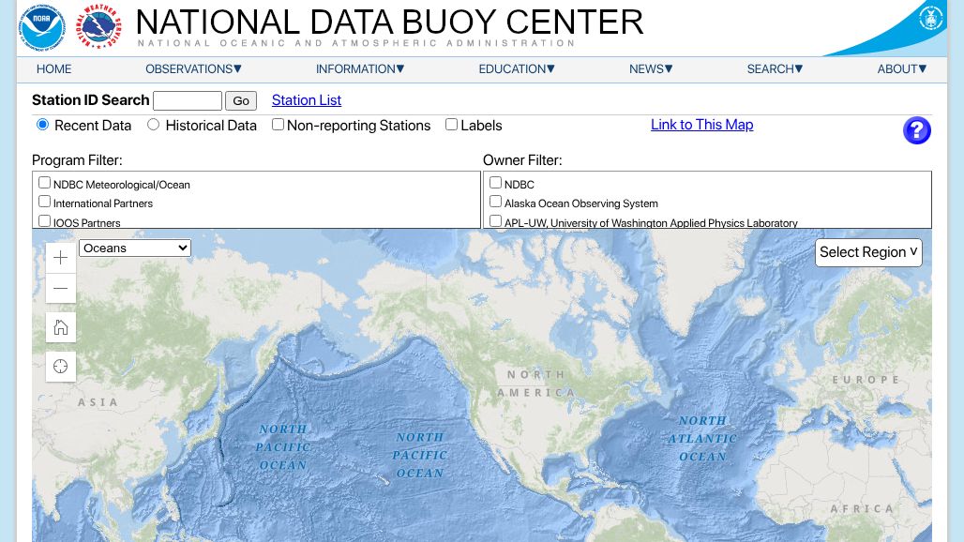Open the Station List link
Viewport: 964px width, 542px height.
tap(307, 100)
